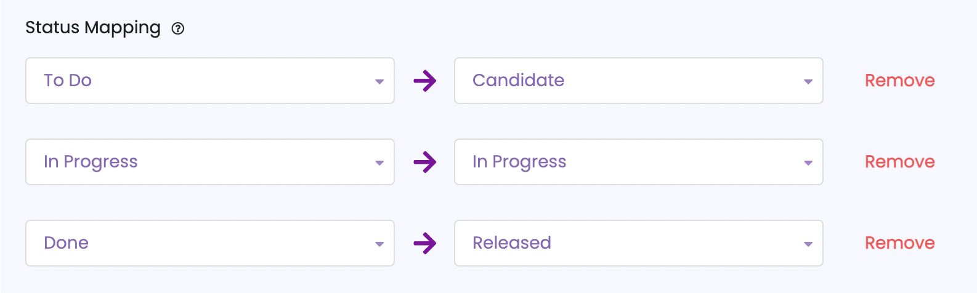Open the To Do source status dropdown
This screenshot has width=977, height=293.
pyautogui.click(x=210, y=81)
